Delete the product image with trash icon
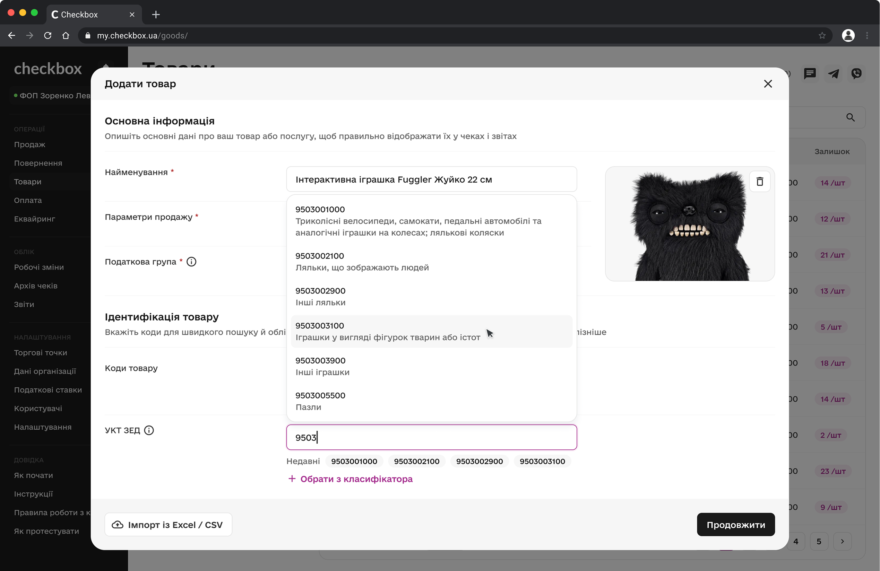The width and height of the screenshot is (880, 571). pyautogui.click(x=759, y=182)
